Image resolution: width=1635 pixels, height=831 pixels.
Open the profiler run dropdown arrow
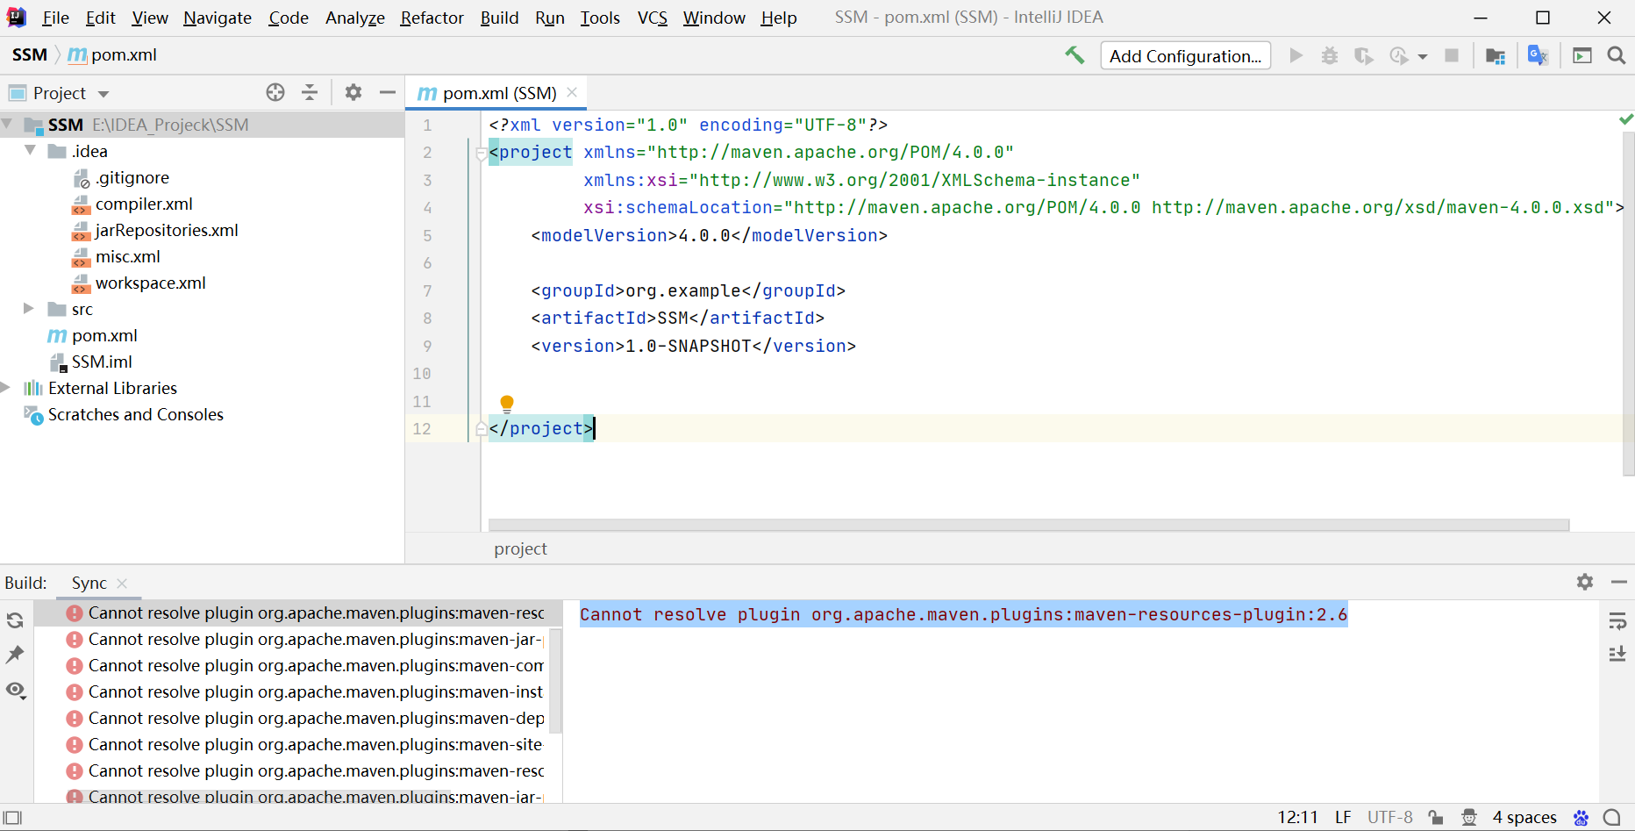coord(1423,56)
